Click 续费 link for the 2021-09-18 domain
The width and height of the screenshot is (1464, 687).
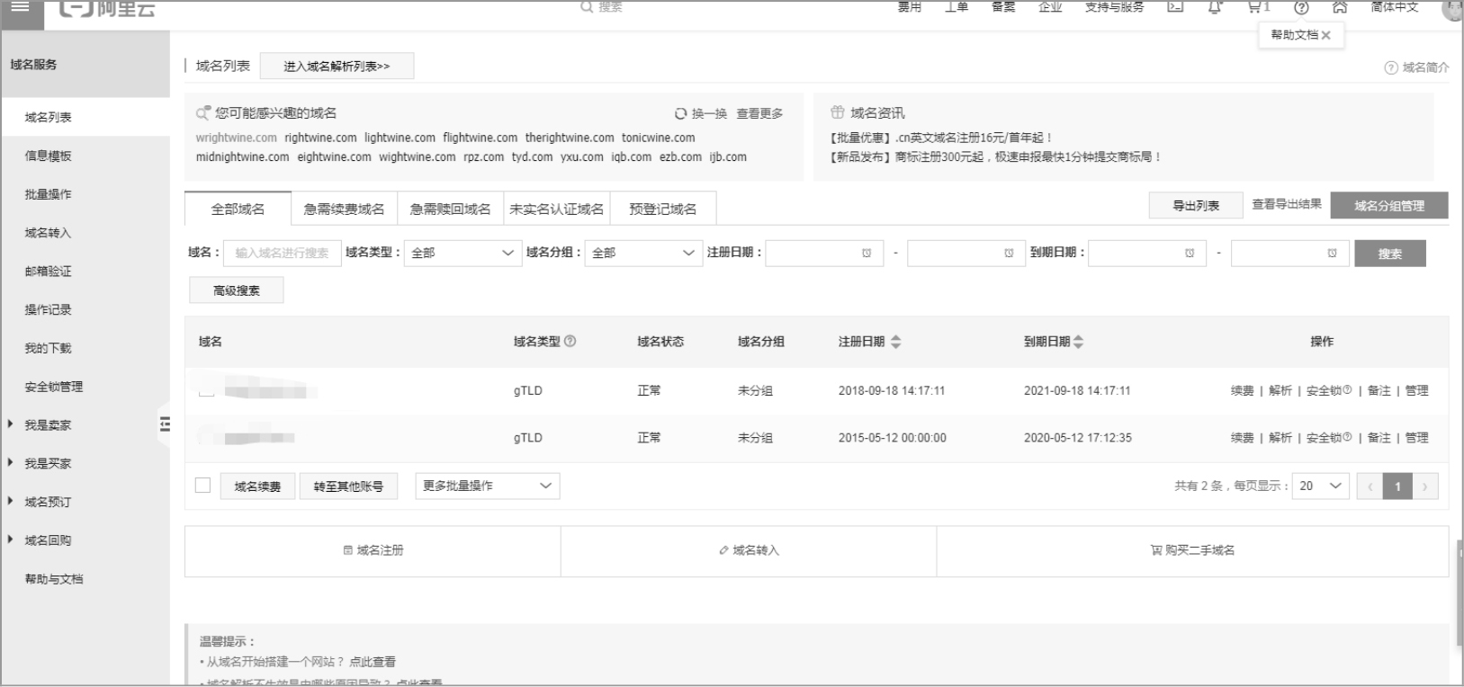(1242, 390)
